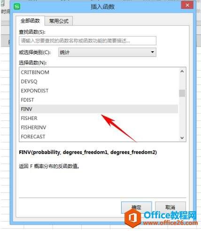The height and width of the screenshot is (231, 201).
Task: Close the Insert Function dialog
Action: 187,5
